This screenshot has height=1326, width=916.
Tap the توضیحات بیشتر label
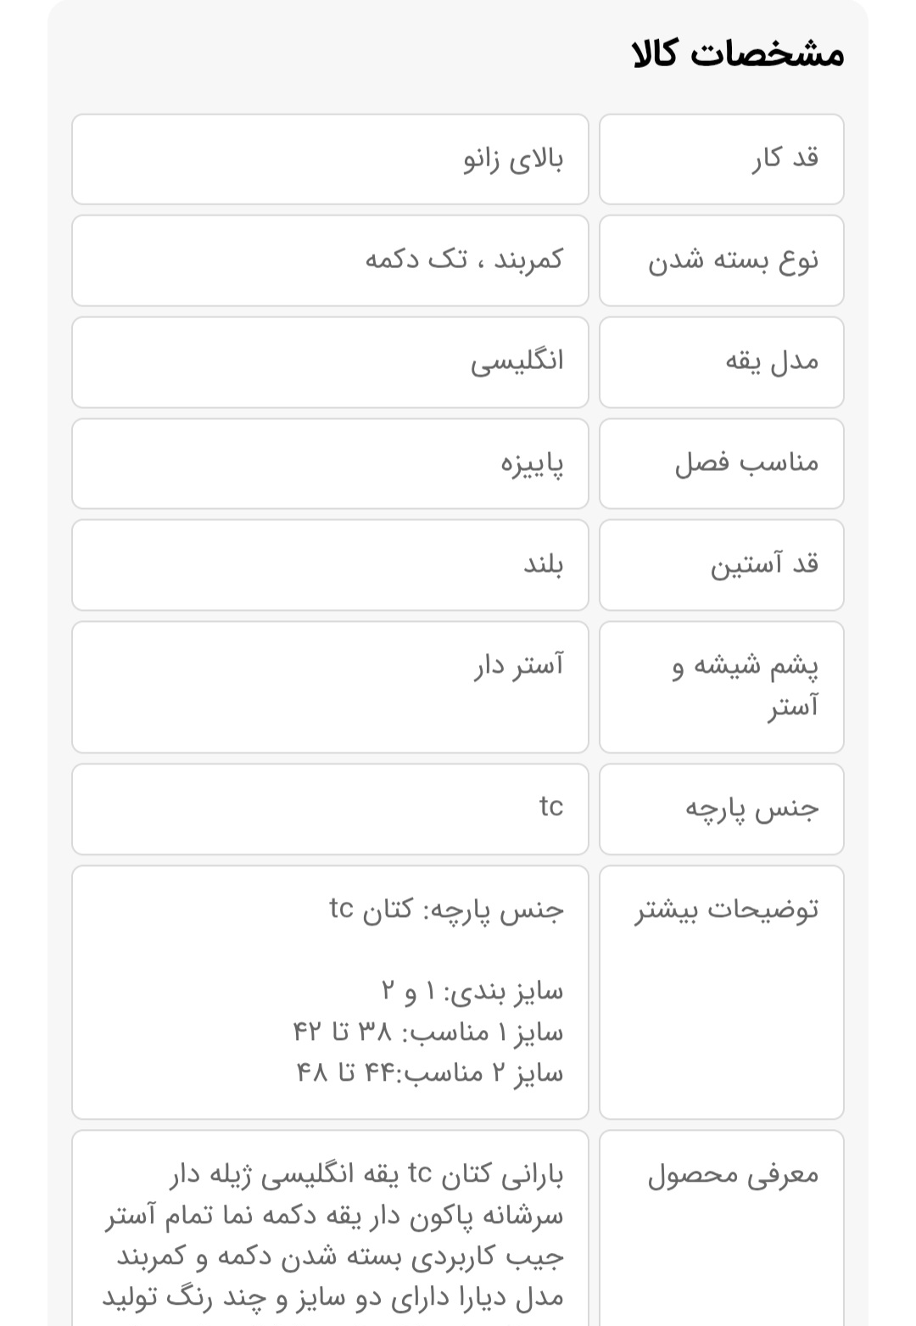tap(727, 910)
